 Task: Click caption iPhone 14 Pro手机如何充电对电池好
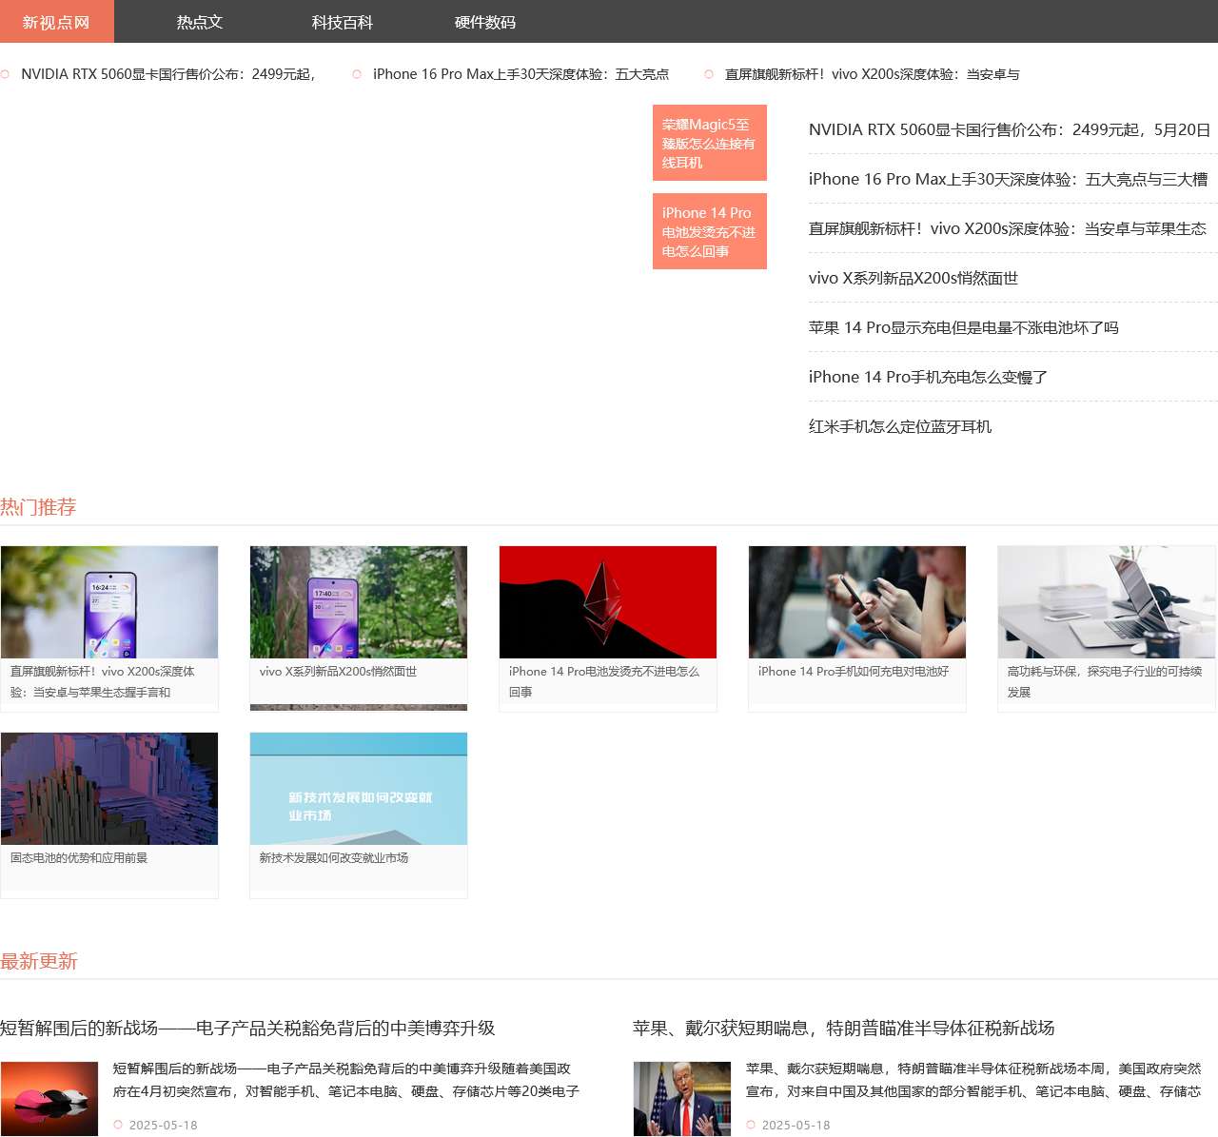854,672
